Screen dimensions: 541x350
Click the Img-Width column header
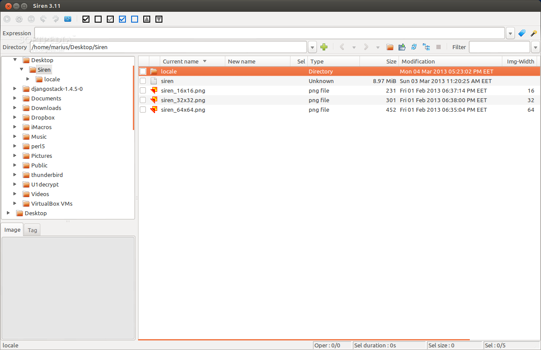[521, 61]
